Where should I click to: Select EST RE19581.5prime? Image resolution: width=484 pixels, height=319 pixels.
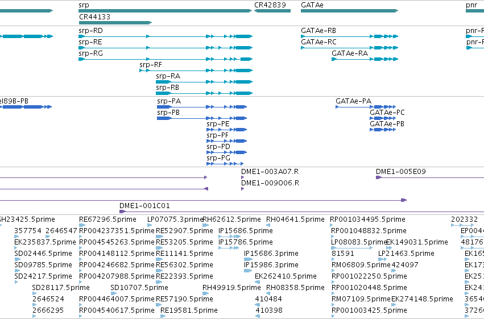[163, 316]
